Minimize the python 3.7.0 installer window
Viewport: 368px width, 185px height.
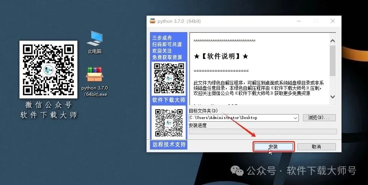pyautogui.click(x=299, y=21)
